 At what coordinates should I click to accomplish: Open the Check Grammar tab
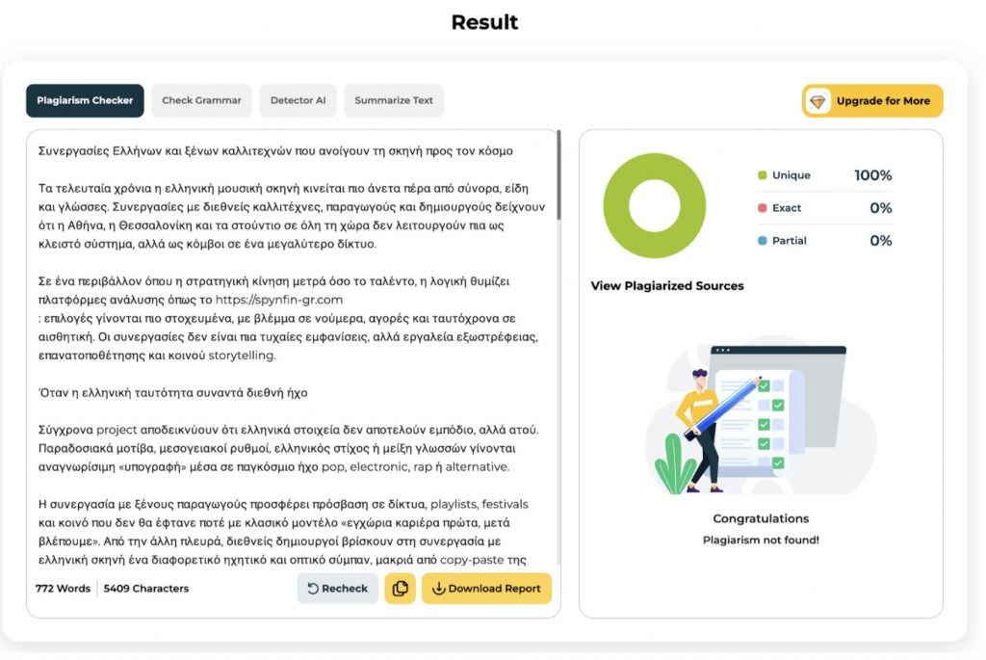201,100
